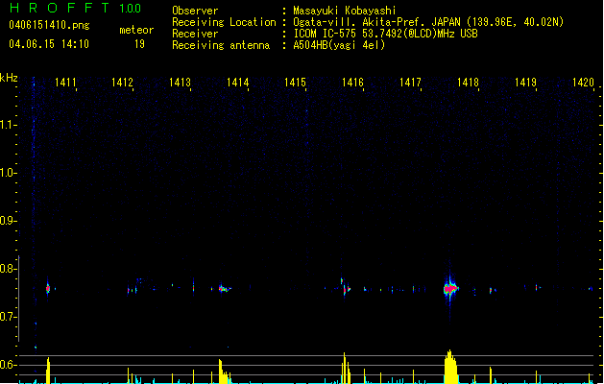
Task: Click the red meteor echo before 1411
Action: [48, 288]
